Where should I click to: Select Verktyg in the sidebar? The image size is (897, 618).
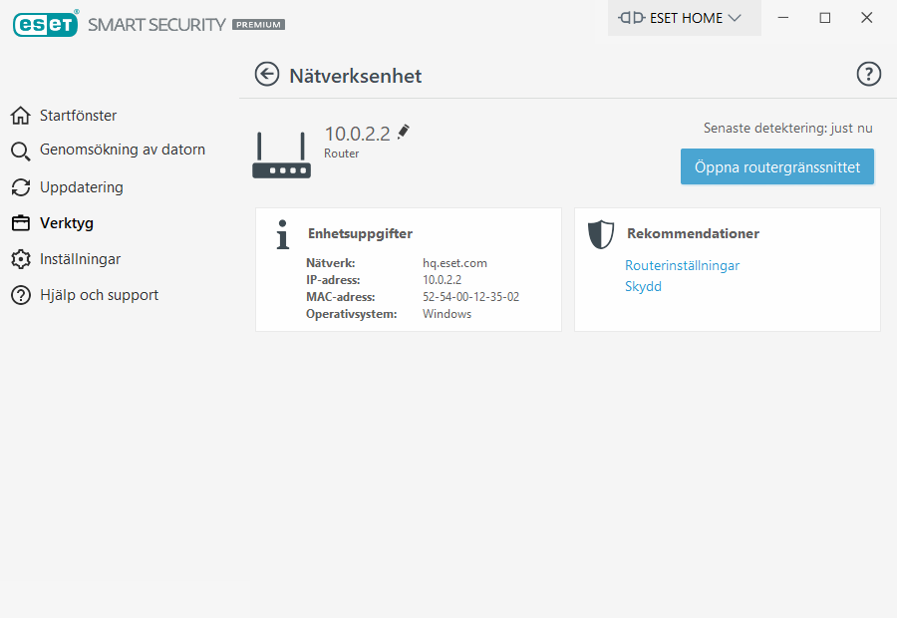[66, 223]
